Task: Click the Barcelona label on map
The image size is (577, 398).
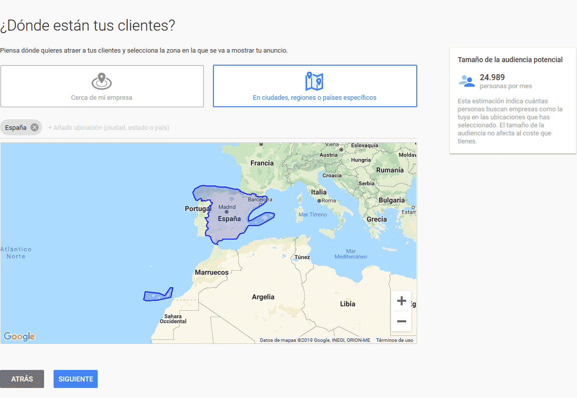Action: (x=260, y=199)
